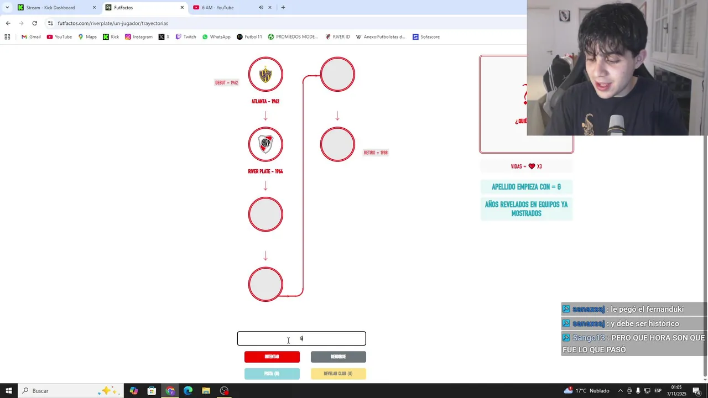This screenshot has height=398, width=708.
Task: Close the Stream - Kick Dashboard tab
Action: point(94,8)
